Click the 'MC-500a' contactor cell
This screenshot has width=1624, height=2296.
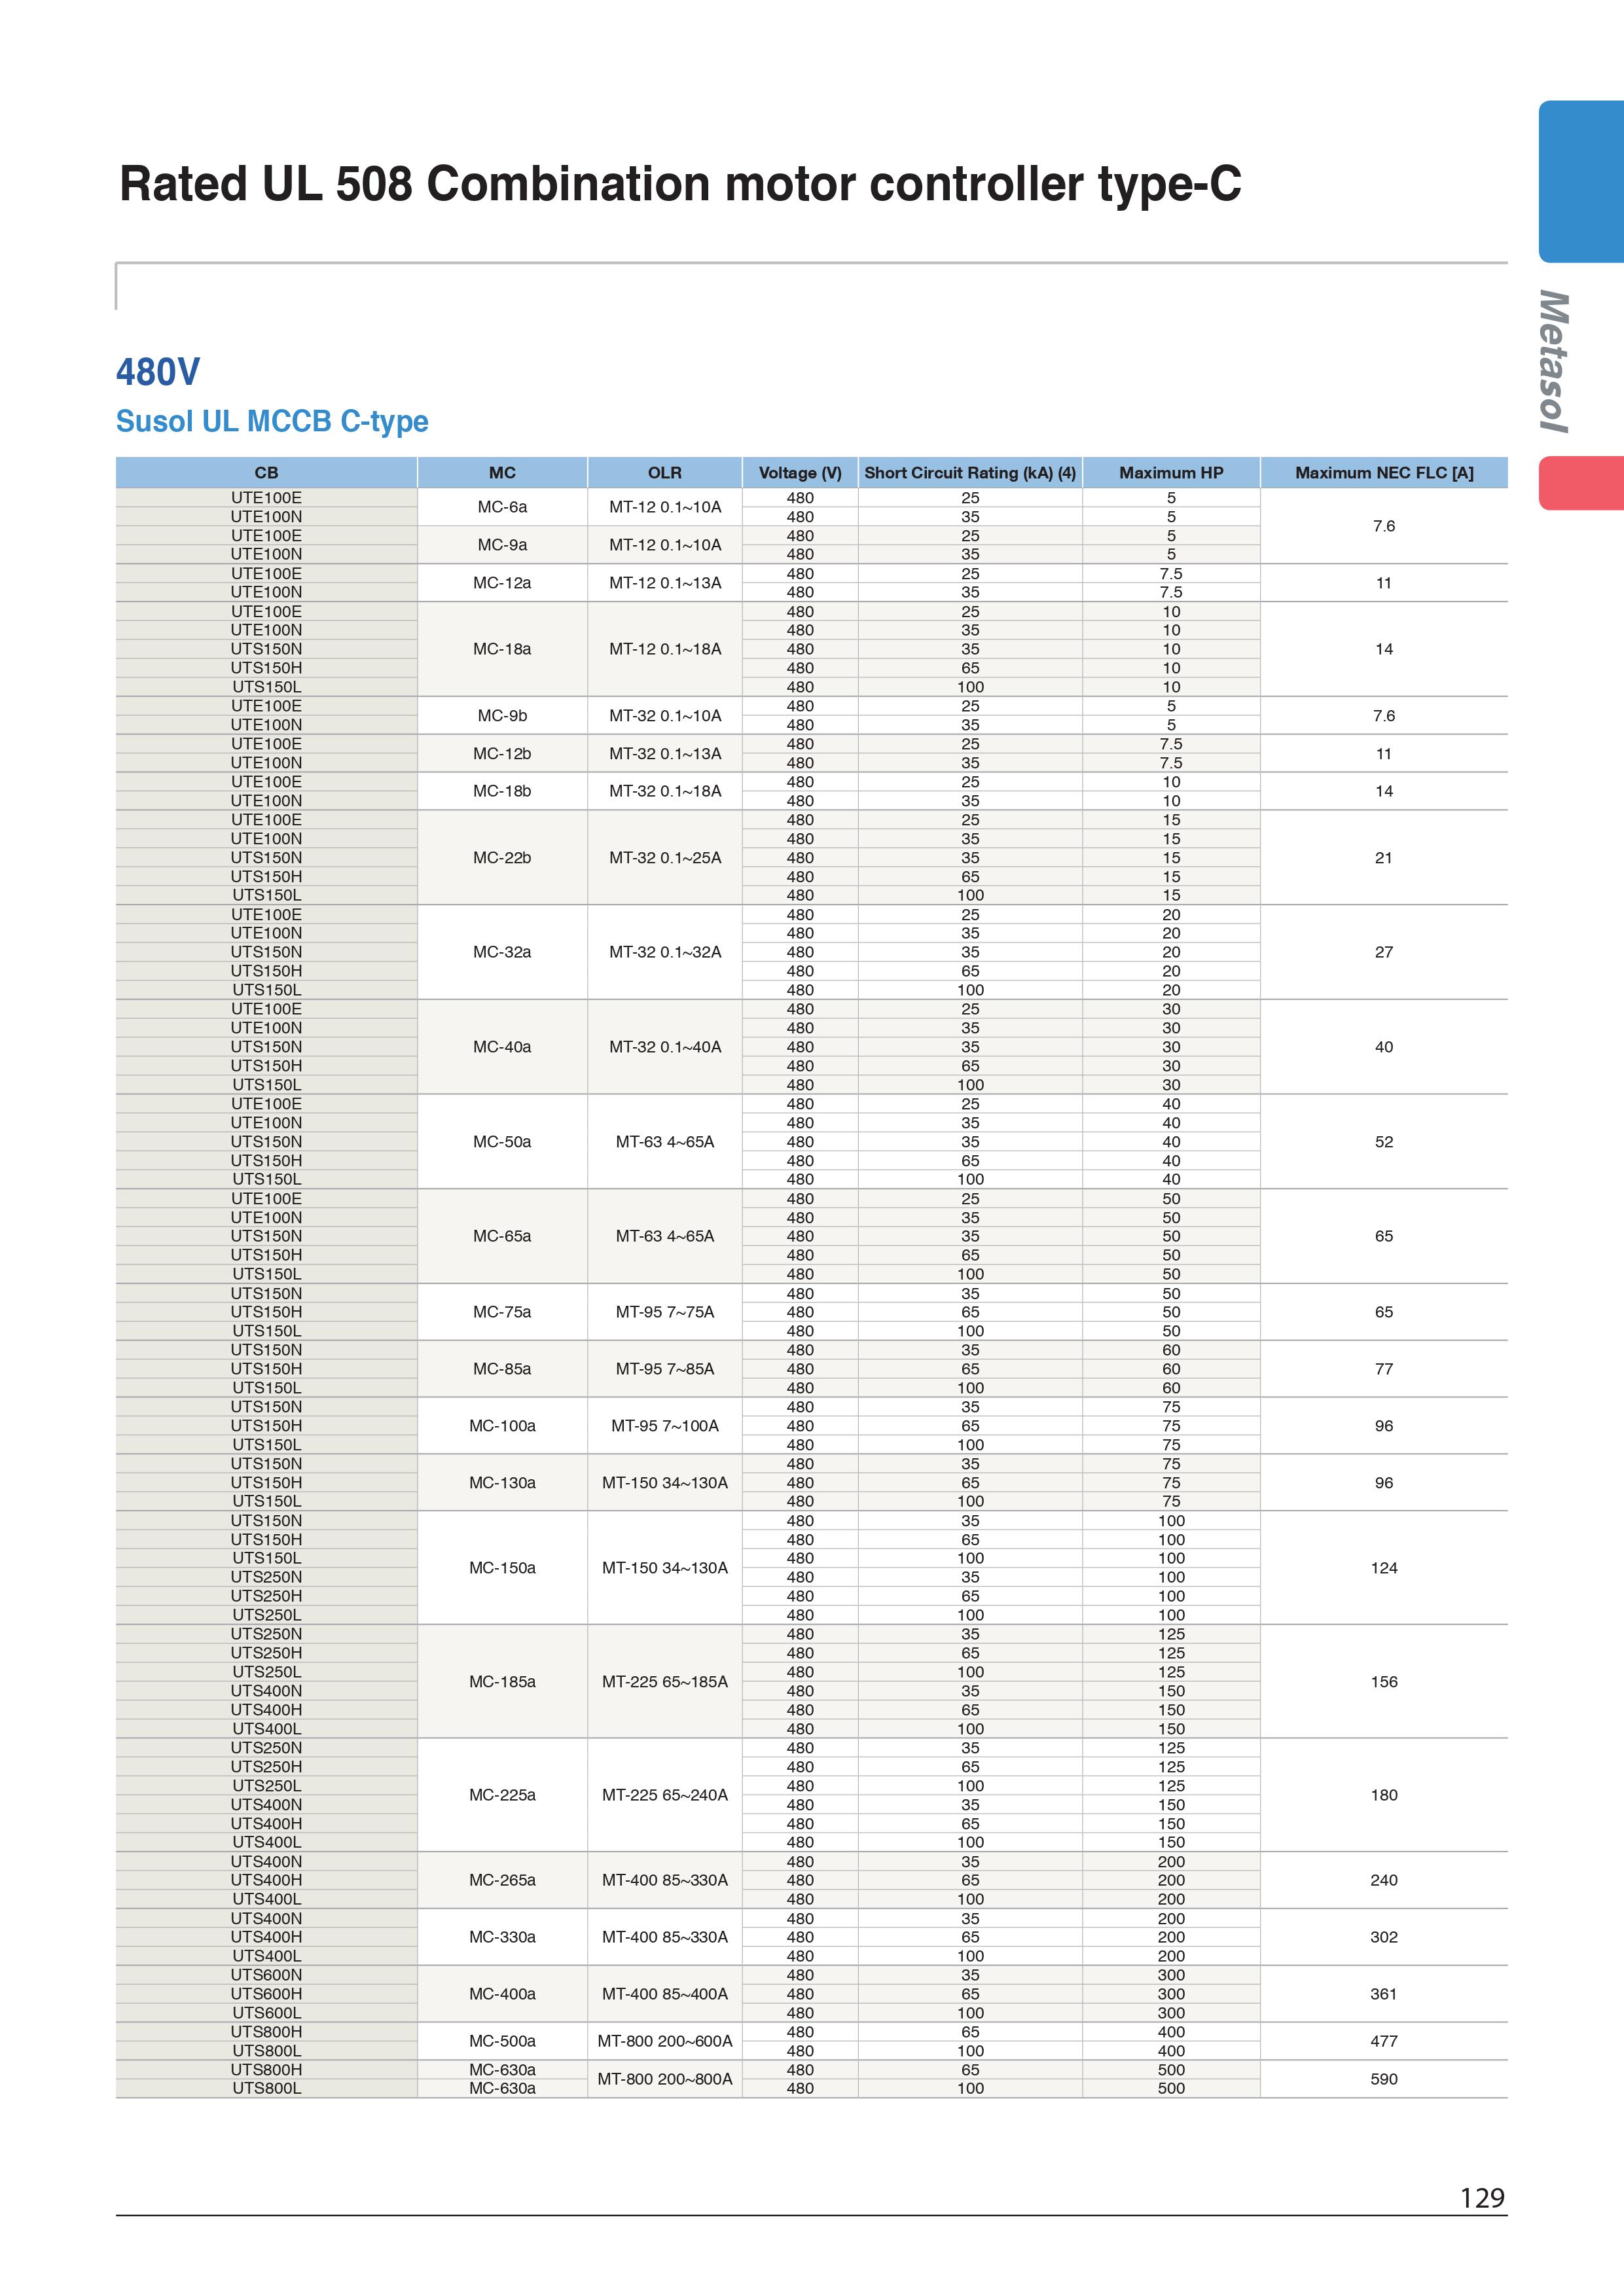click(x=502, y=2041)
